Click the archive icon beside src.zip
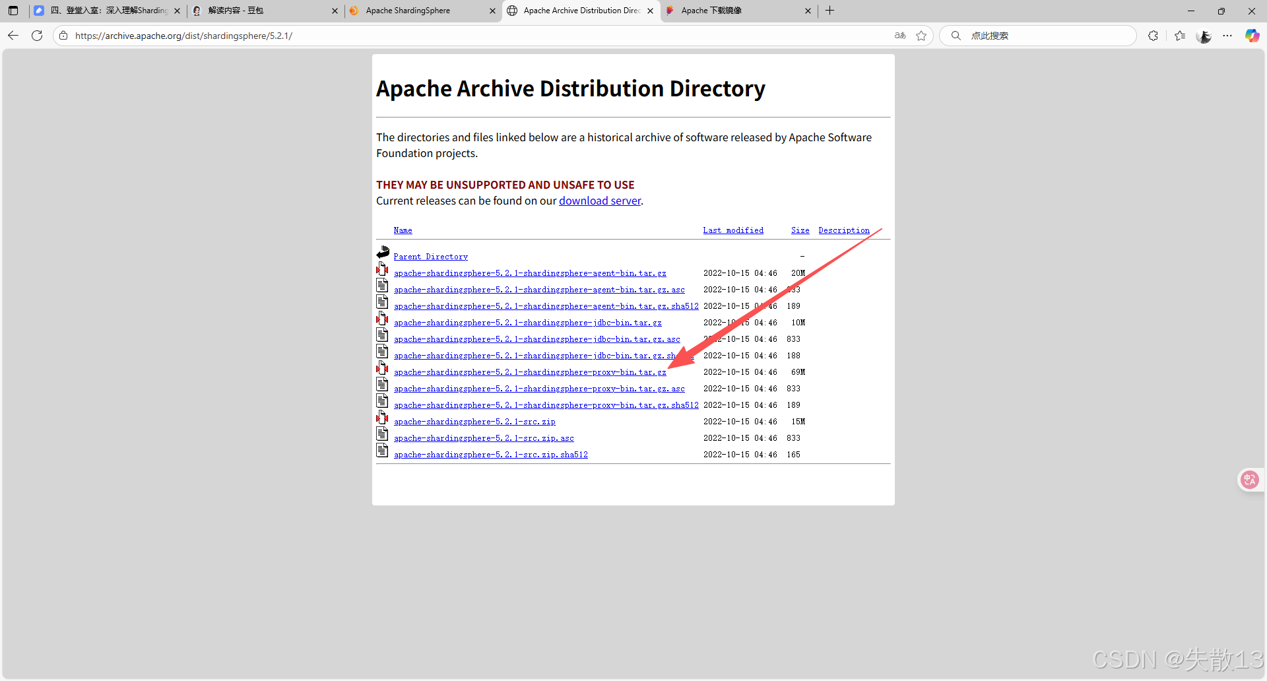This screenshot has height=681, width=1267. pos(382,417)
